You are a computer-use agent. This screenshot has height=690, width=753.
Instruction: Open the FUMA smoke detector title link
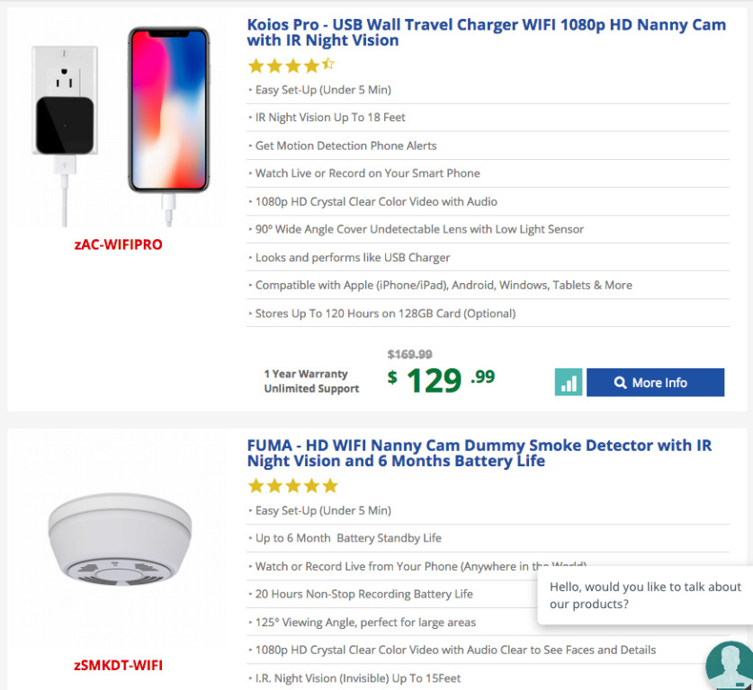pyautogui.click(x=479, y=453)
